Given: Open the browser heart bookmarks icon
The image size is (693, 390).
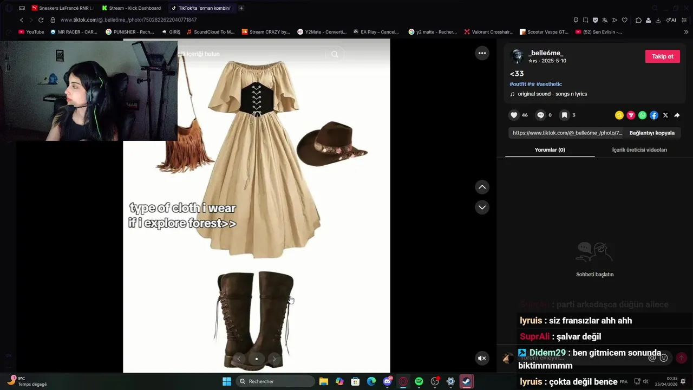Looking at the screenshot, I should 624,20.
